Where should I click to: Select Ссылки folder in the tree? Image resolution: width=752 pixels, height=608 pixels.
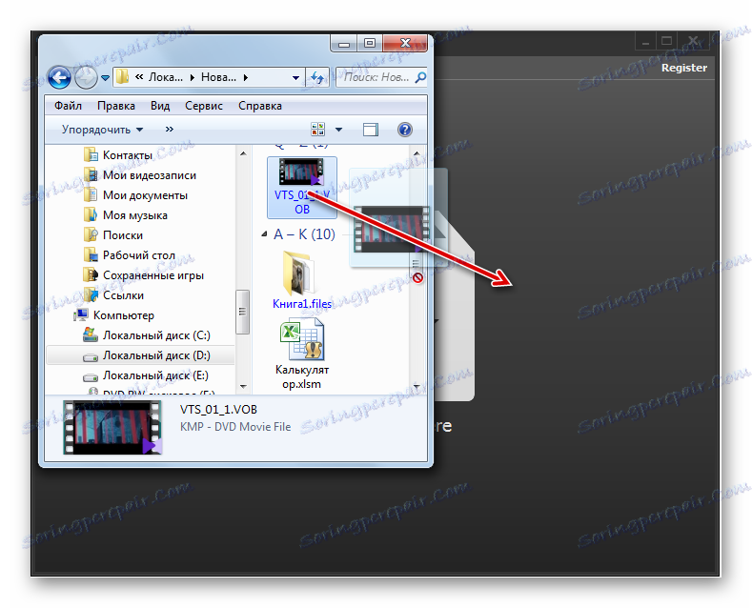coord(123,295)
